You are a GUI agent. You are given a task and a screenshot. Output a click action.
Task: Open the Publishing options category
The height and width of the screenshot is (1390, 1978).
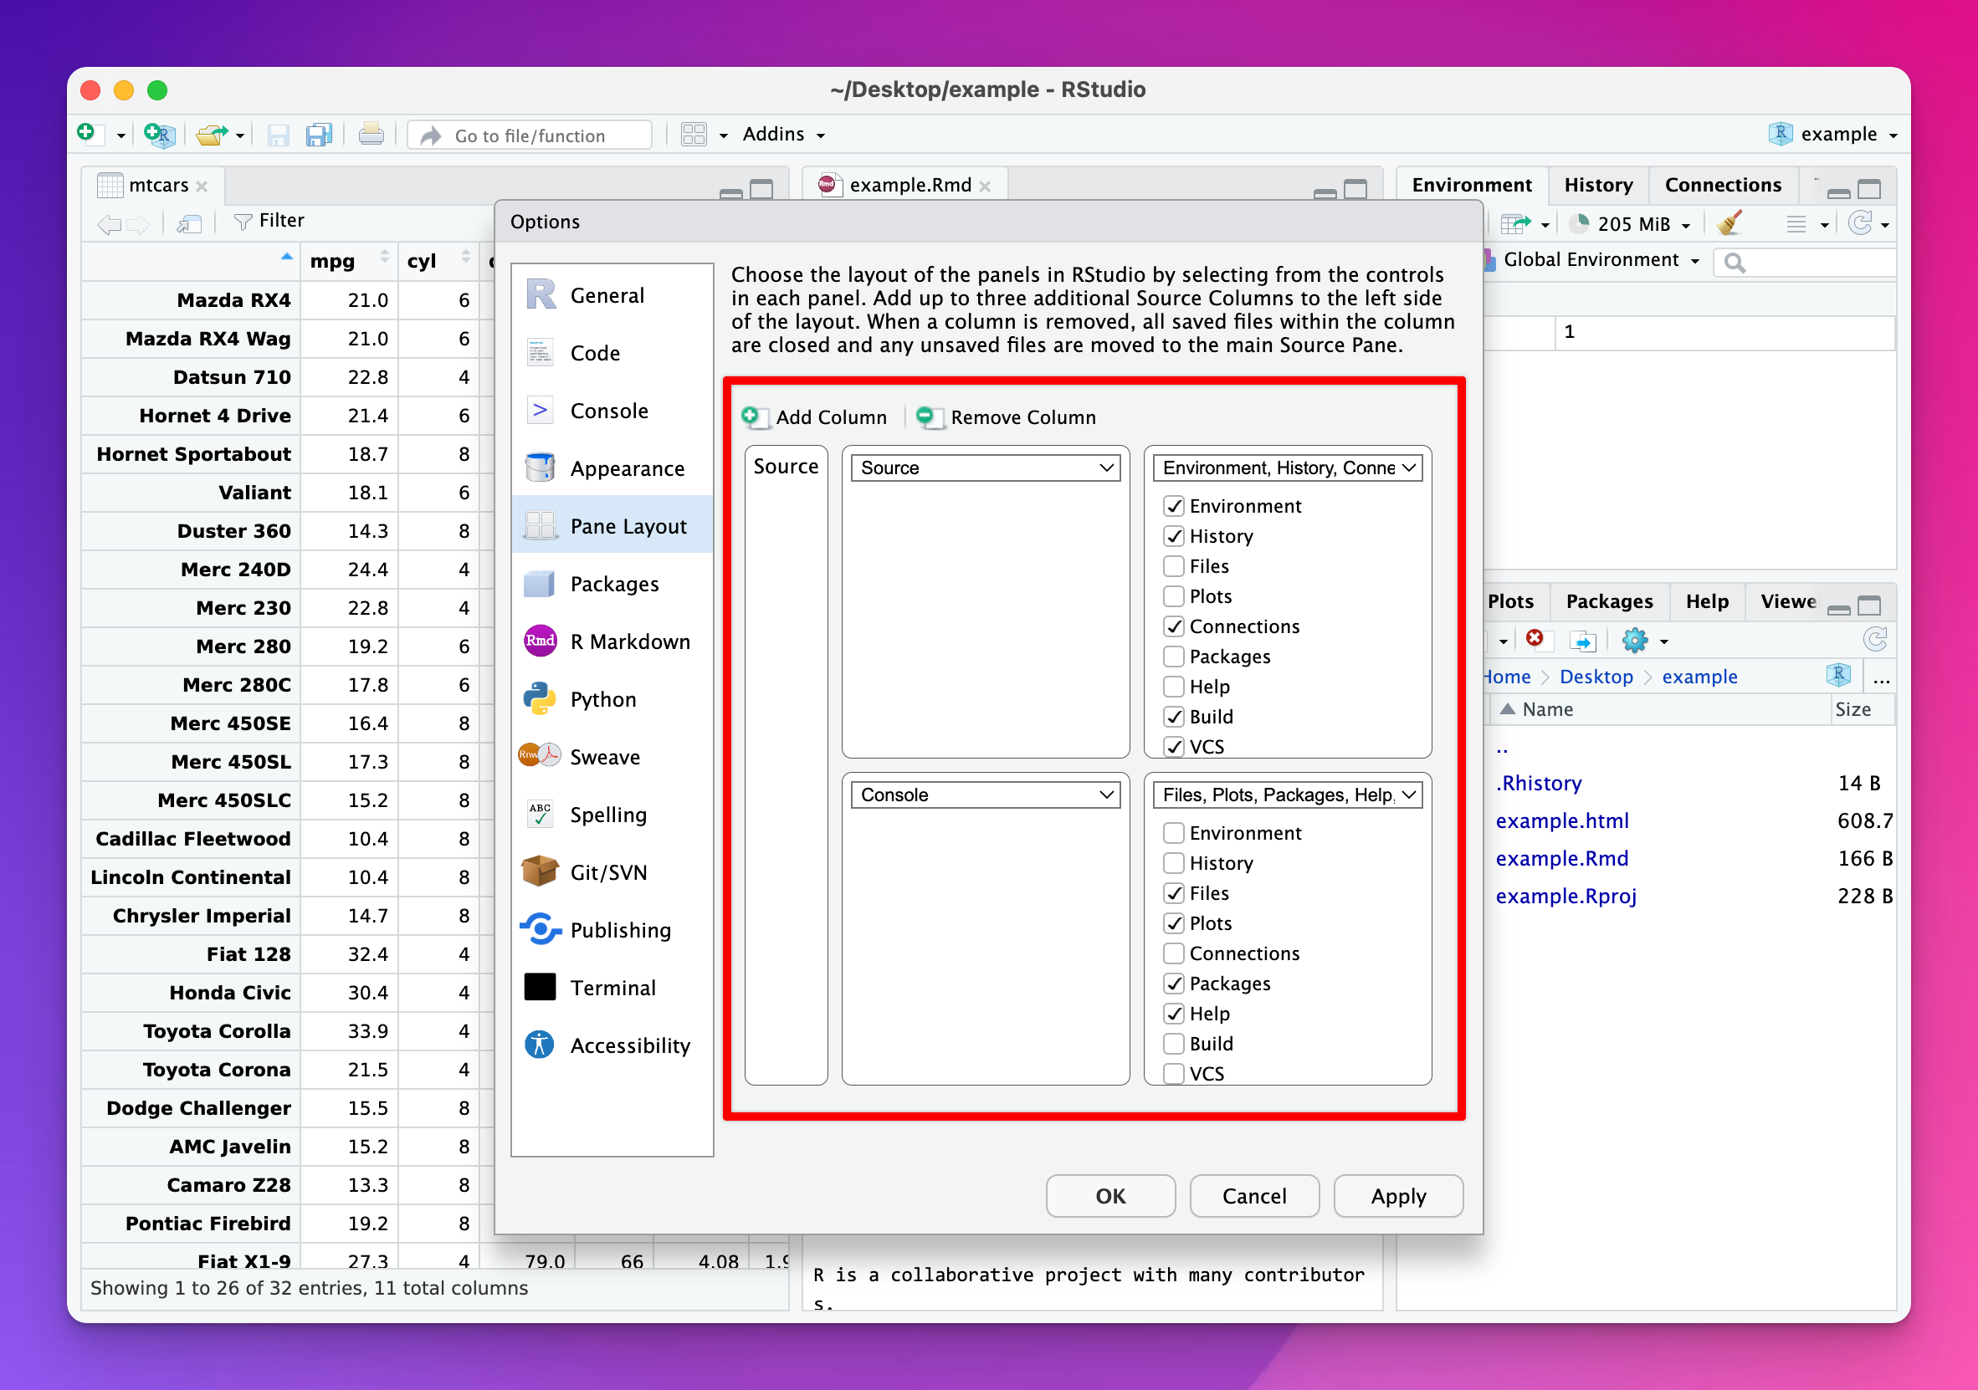(x=612, y=930)
